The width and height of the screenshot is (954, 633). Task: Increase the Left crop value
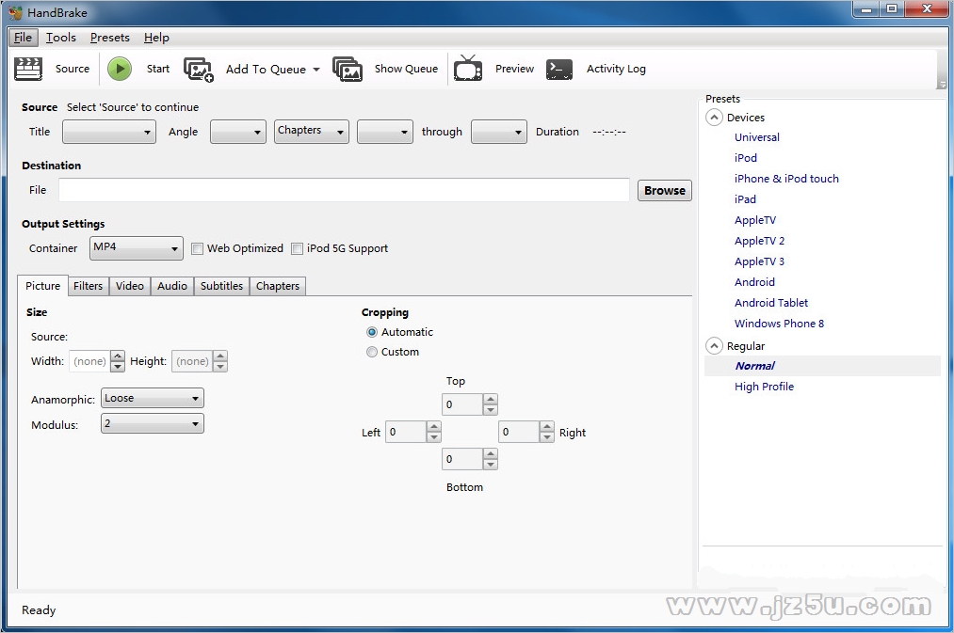(x=434, y=426)
